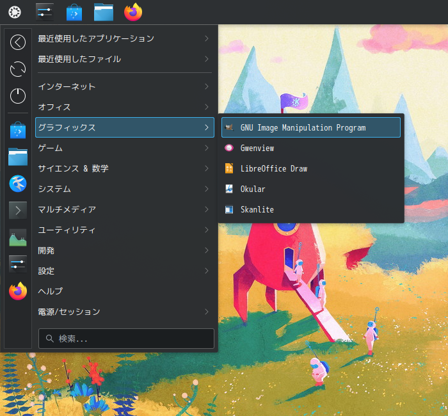This screenshot has width=448, height=416.
Task: Launch GNU Image Manipulation Program
Action: (x=311, y=127)
